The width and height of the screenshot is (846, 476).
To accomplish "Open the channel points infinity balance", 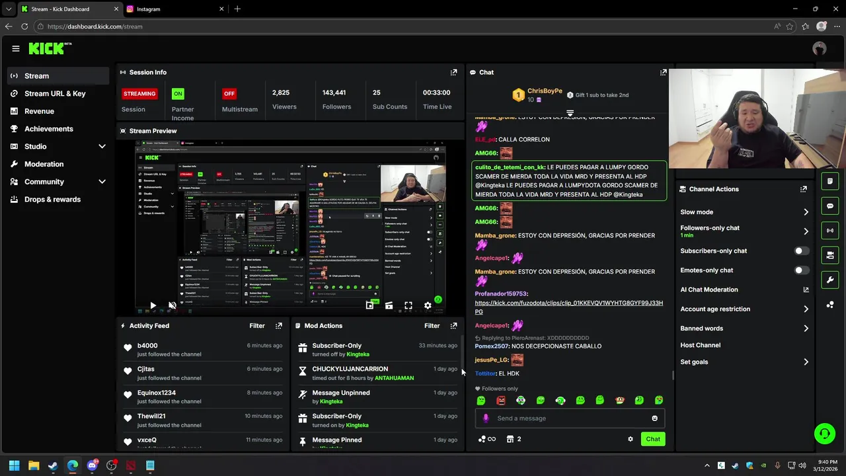I will coord(487,439).
